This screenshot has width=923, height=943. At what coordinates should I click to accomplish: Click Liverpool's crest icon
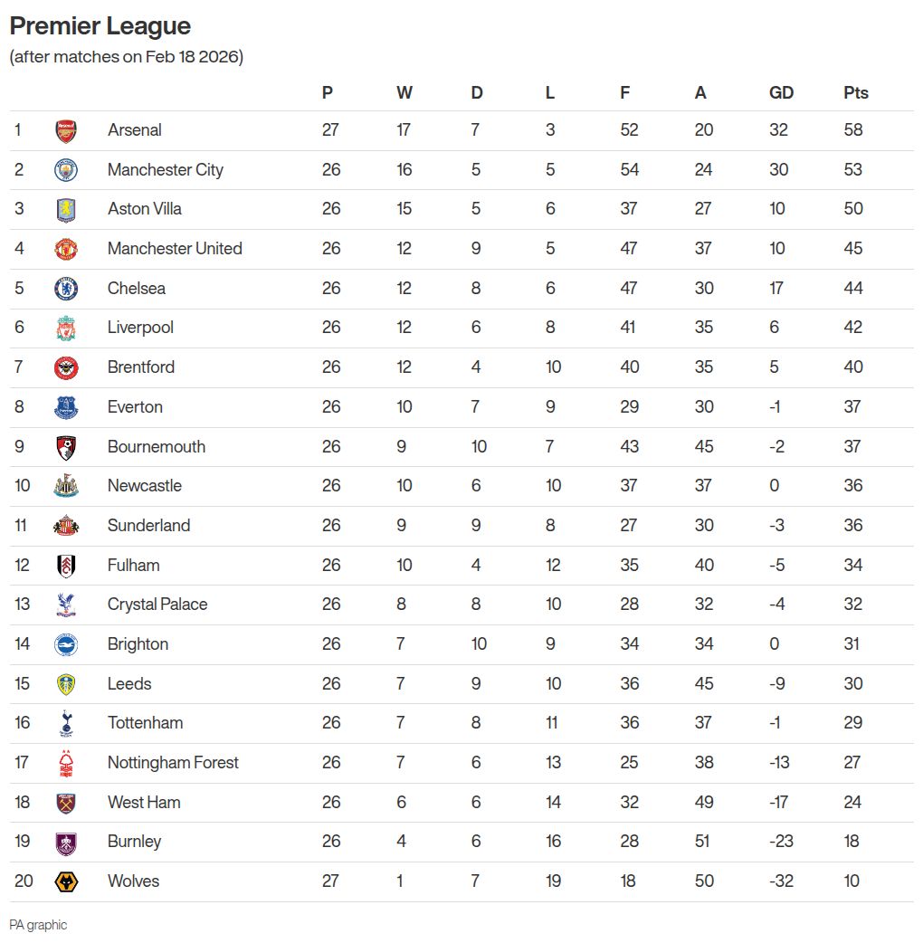coord(66,328)
